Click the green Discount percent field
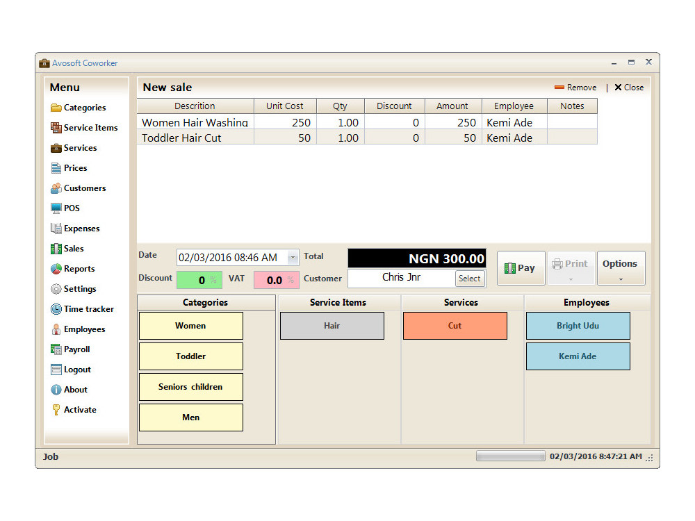The height and width of the screenshot is (521, 695). (x=199, y=280)
